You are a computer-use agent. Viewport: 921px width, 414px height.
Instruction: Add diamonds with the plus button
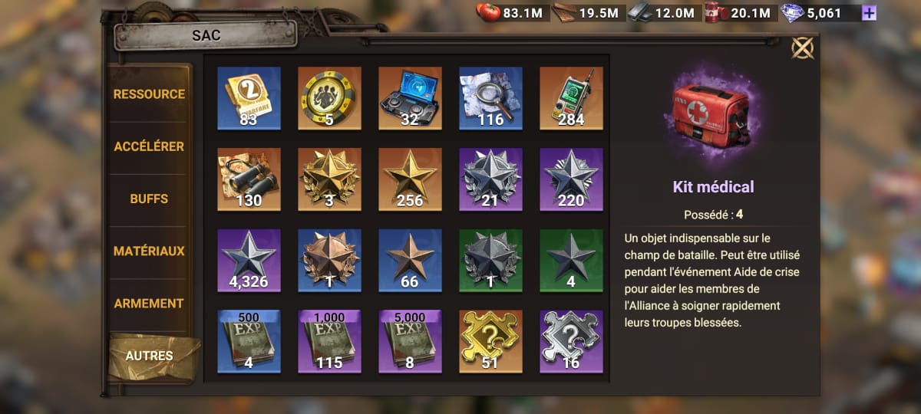(x=869, y=13)
